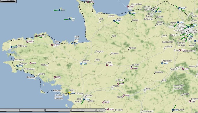Click the LFRN airport icon at Rennes
Viewport: 198px width, 113px height.
81,64
